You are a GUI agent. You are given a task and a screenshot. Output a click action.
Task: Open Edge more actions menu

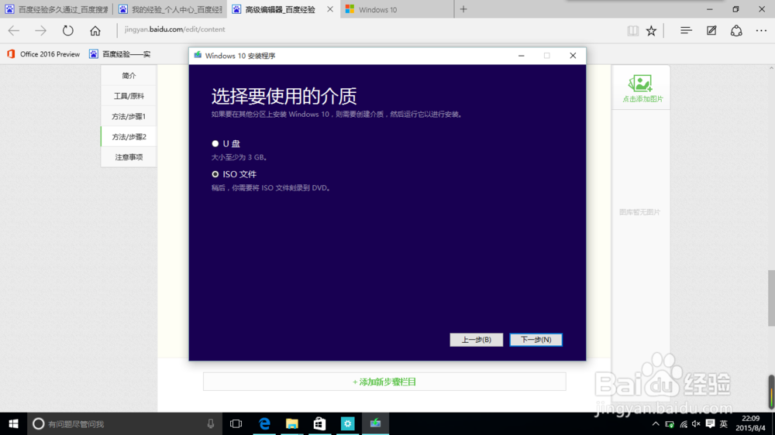point(761,31)
